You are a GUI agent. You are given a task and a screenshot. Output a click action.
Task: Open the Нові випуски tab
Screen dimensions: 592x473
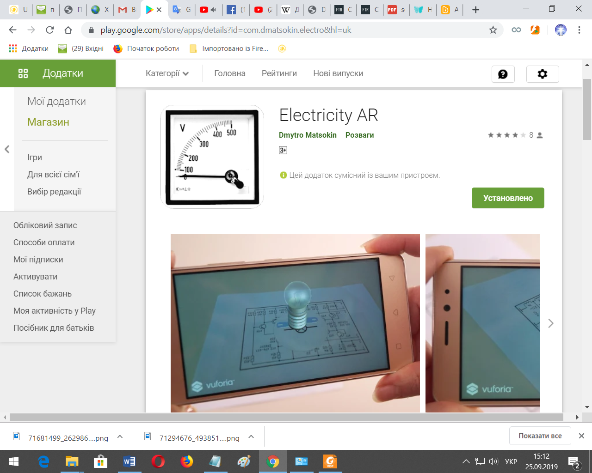338,73
